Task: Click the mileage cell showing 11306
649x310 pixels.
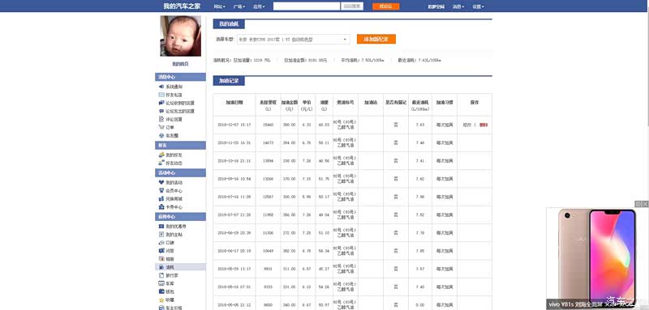Action: click(x=269, y=233)
